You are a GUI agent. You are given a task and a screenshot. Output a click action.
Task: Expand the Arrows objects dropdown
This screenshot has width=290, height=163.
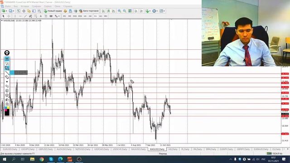59,16
